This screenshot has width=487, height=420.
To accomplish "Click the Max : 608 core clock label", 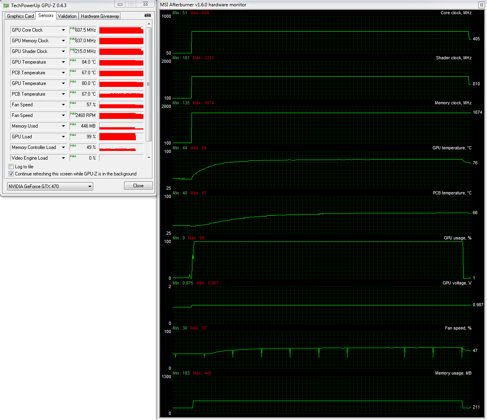I will [x=200, y=13].
